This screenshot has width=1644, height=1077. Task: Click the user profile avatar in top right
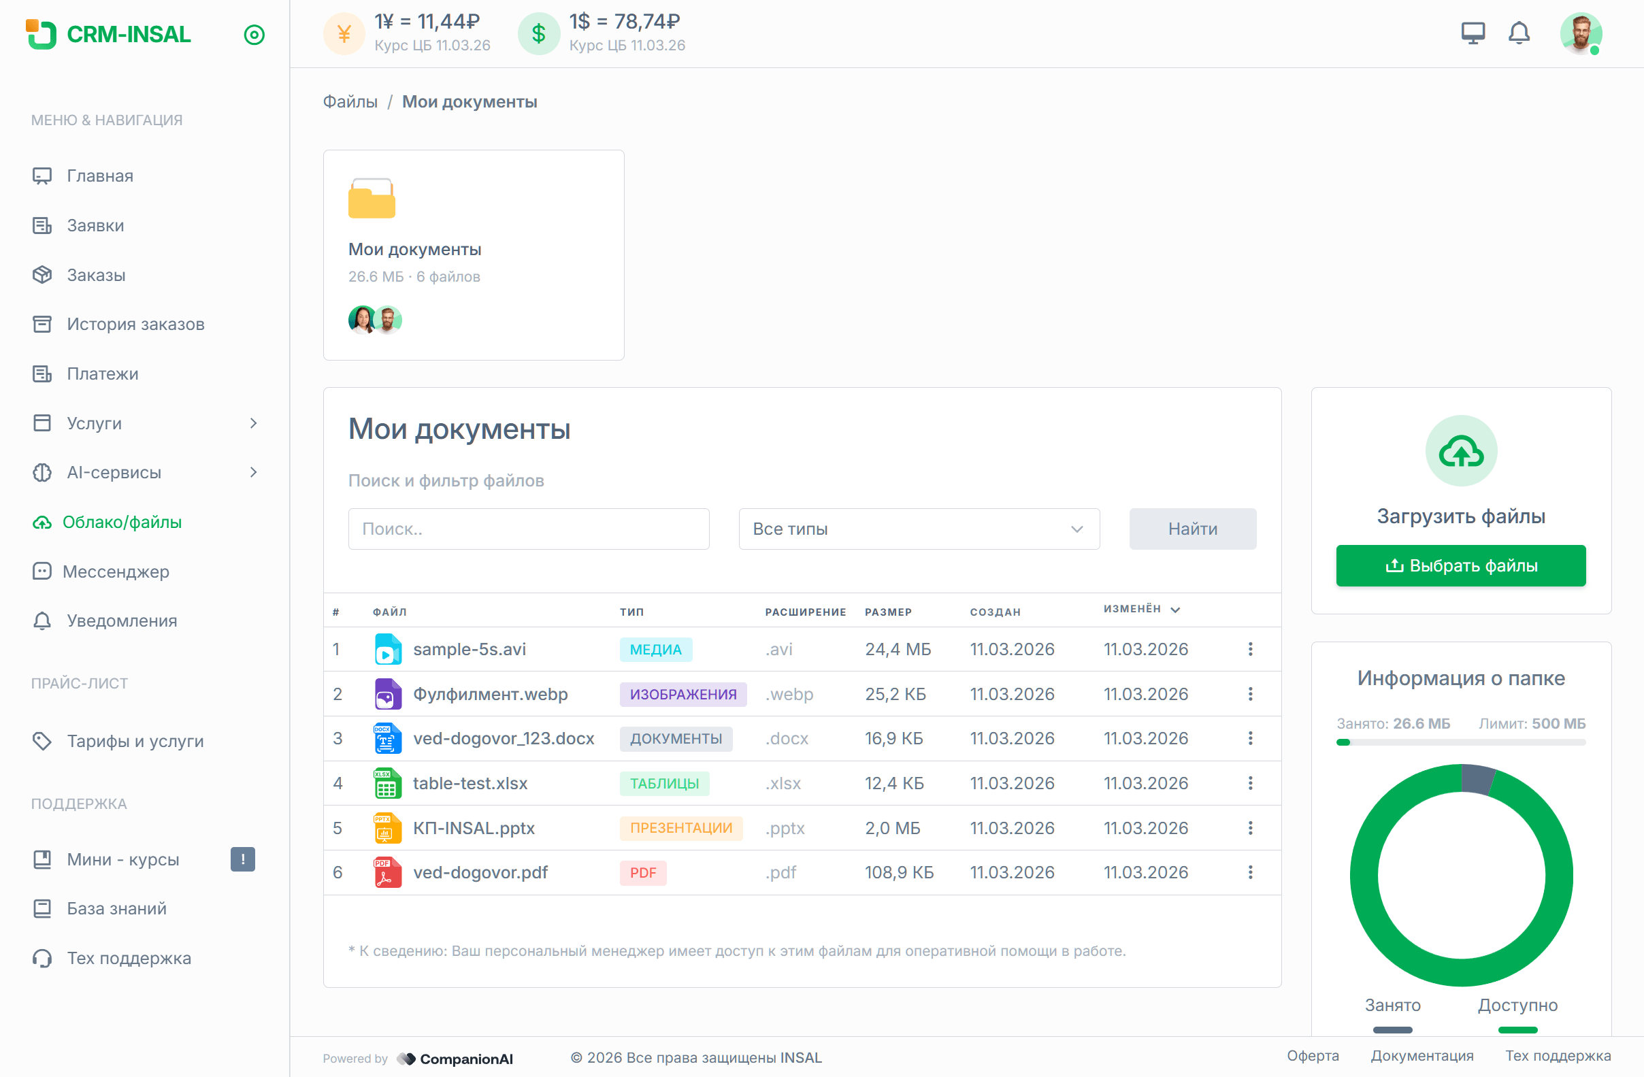[1580, 33]
